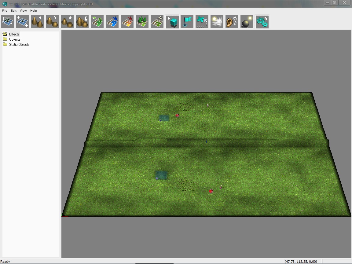This screenshot has height=264, width=352.
Task: Select the rice field seeds tile tool
Action: coord(157,22)
